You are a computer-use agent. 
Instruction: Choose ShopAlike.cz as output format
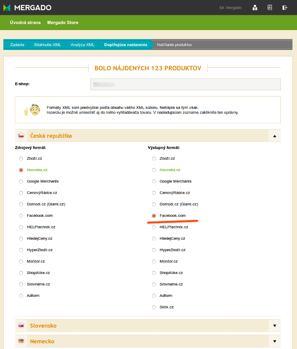point(154,273)
